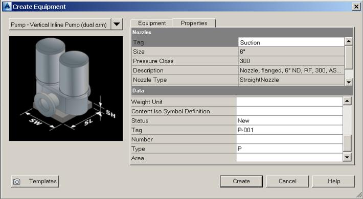
Task: Click the Cancel button
Action: click(287, 181)
